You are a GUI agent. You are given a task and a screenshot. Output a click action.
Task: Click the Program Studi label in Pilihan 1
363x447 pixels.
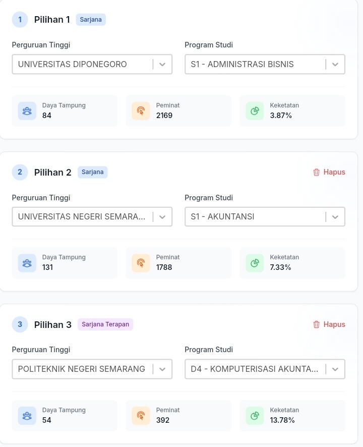(x=209, y=45)
